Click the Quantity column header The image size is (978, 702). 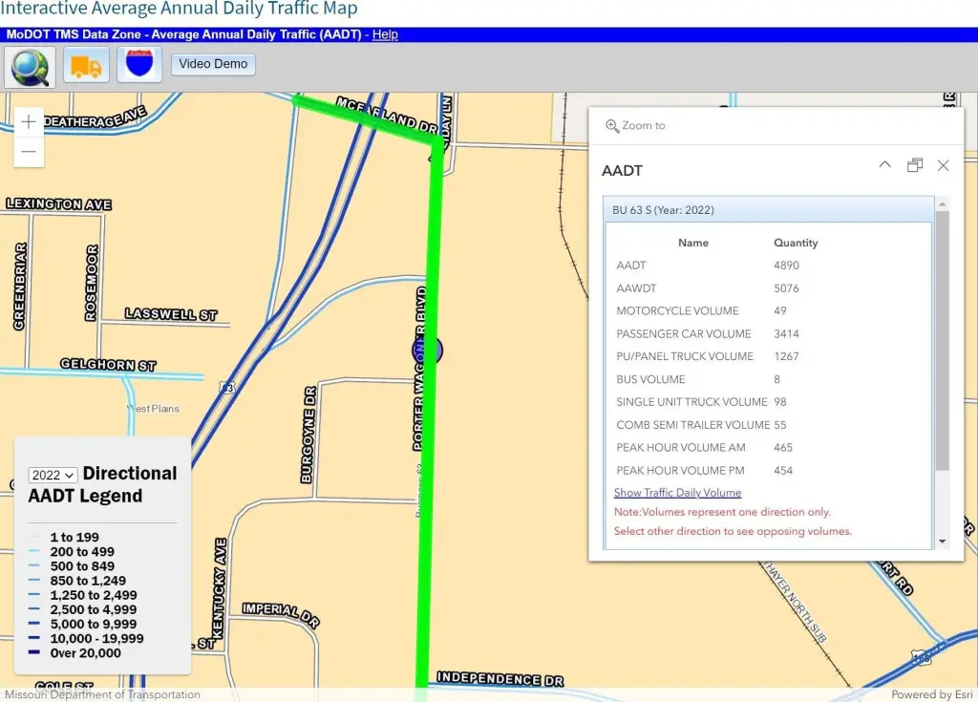(x=796, y=243)
